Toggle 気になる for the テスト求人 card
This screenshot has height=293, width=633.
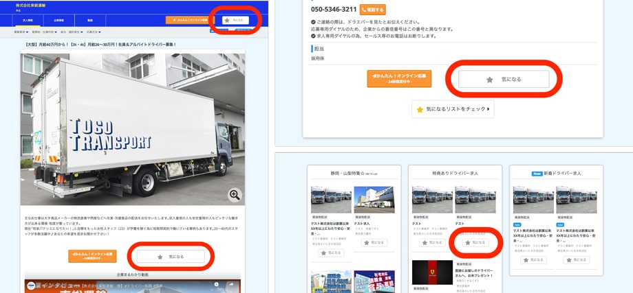[x=374, y=243]
